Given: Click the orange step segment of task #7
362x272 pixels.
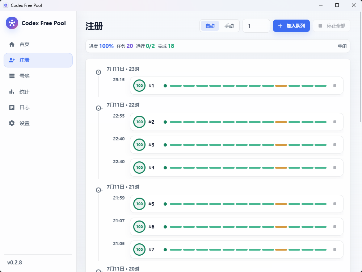Looking at the screenshot, I should click(281, 250).
